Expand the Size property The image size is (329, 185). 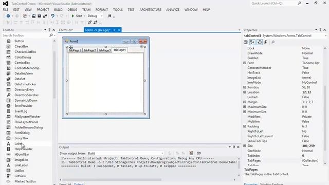tap(245, 146)
